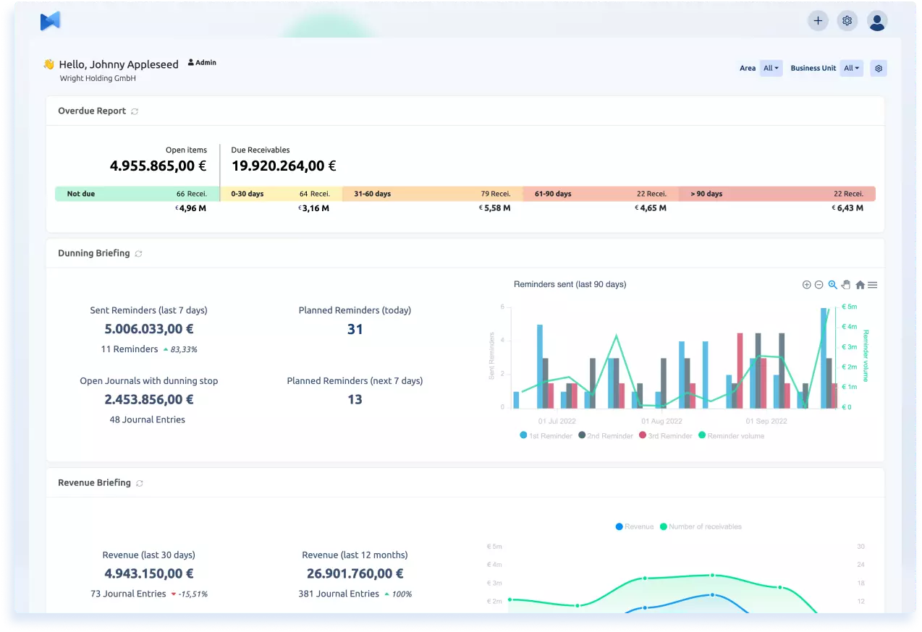The image size is (922, 632).
Task: Click the 11 Reminders count
Action: (x=130, y=349)
